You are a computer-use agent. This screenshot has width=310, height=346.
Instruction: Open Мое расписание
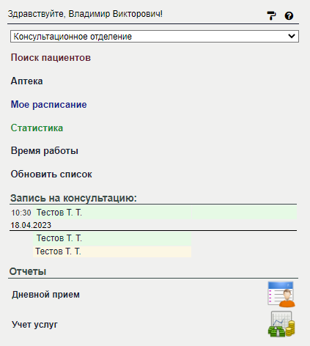(x=49, y=105)
